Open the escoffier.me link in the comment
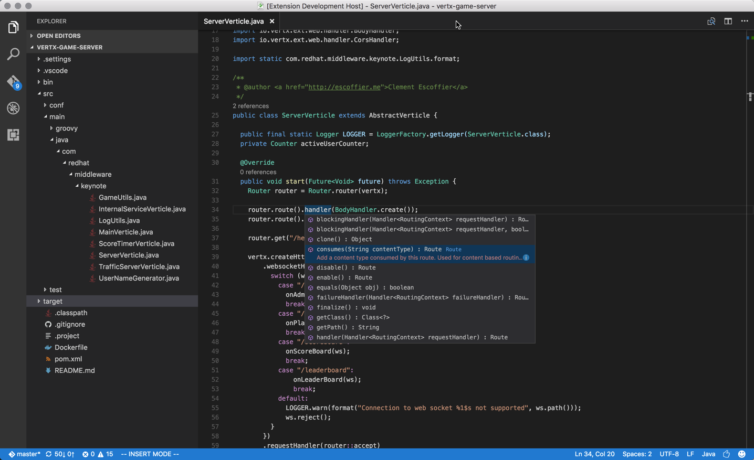Screen dimensions: 754x460 344,87
